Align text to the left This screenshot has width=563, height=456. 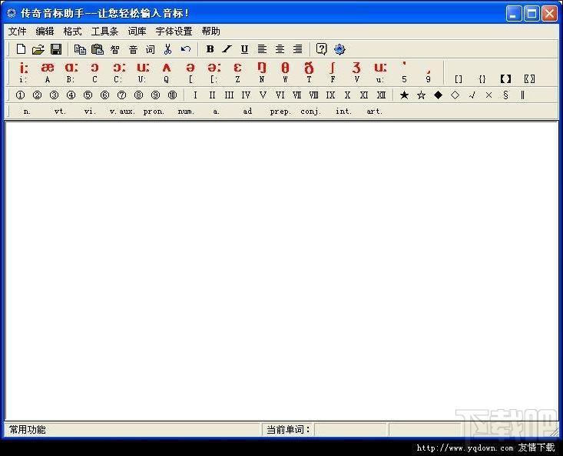pyautogui.click(x=262, y=49)
